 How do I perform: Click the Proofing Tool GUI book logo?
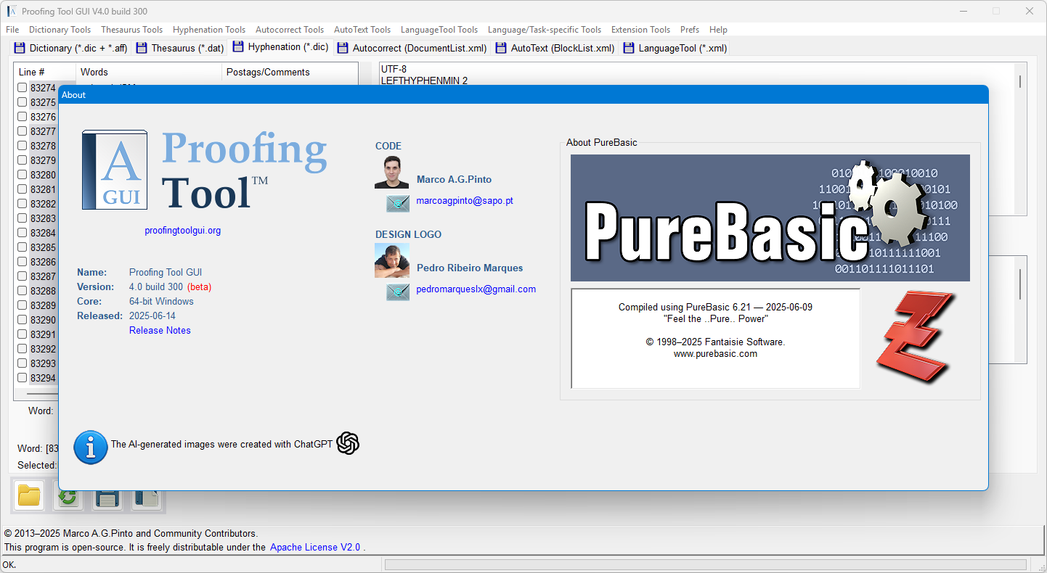click(115, 170)
